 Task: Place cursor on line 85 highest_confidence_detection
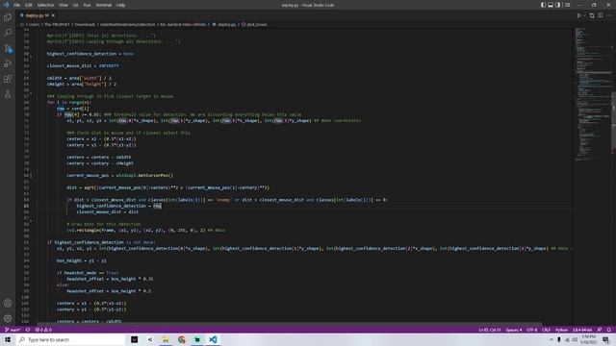111,206
